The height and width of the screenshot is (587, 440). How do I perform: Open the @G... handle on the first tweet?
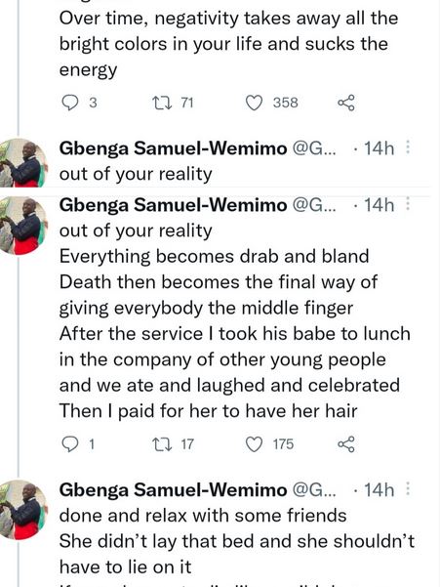pos(313,148)
